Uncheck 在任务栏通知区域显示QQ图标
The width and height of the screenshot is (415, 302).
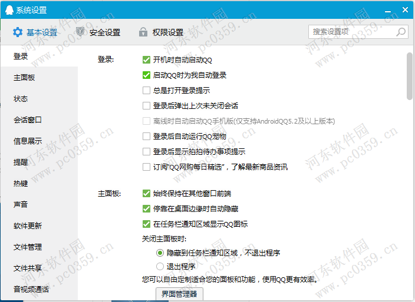coord(146,224)
